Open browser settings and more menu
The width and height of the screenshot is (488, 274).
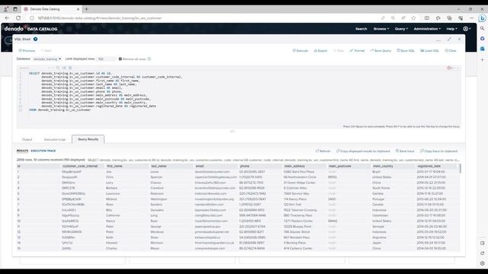tap(471, 18)
